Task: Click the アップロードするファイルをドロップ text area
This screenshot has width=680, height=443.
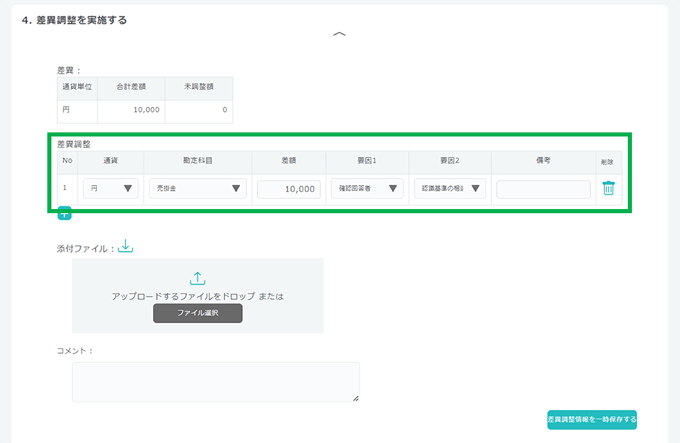Action: [197, 296]
